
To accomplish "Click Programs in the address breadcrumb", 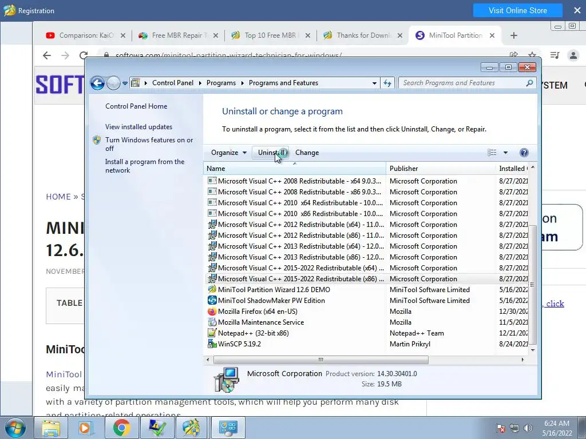I will tap(221, 83).
